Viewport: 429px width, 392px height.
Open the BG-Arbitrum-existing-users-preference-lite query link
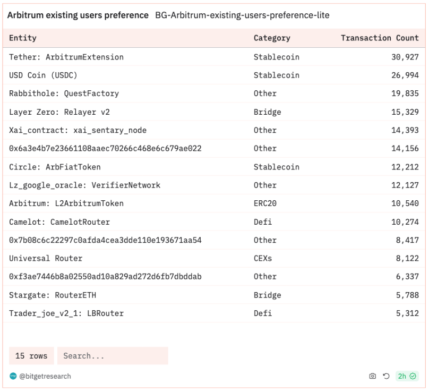point(242,15)
